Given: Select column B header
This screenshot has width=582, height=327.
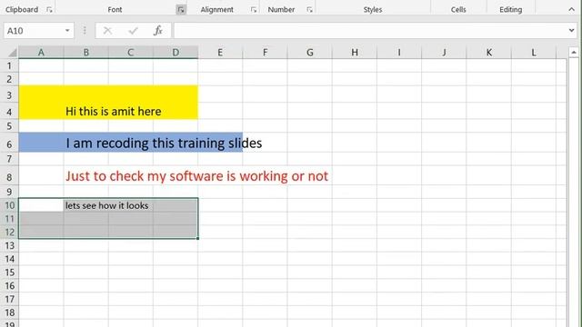Looking at the screenshot, I should [x=86, y=53].
